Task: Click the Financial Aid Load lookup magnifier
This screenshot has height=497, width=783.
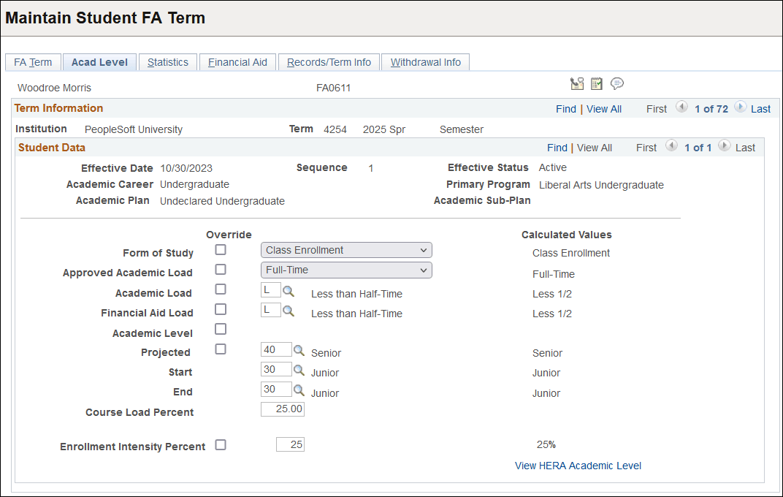Action: point(289,310)
